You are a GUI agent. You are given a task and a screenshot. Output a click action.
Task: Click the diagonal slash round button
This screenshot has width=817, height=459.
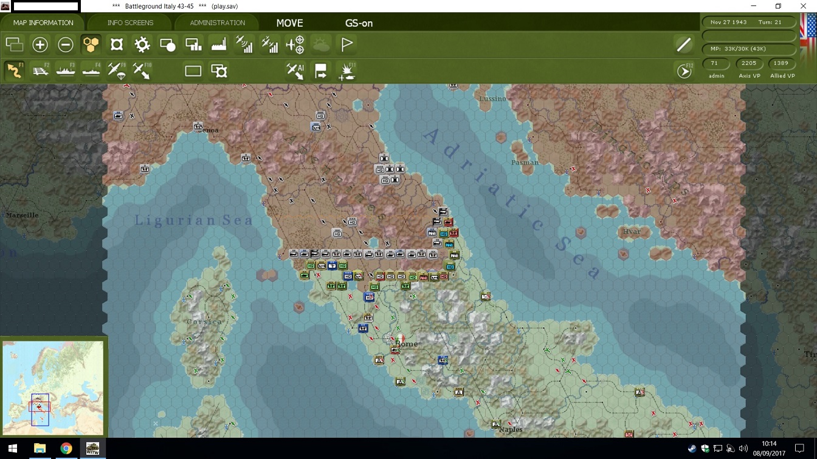pyautogui.click(x=684, y=44)
